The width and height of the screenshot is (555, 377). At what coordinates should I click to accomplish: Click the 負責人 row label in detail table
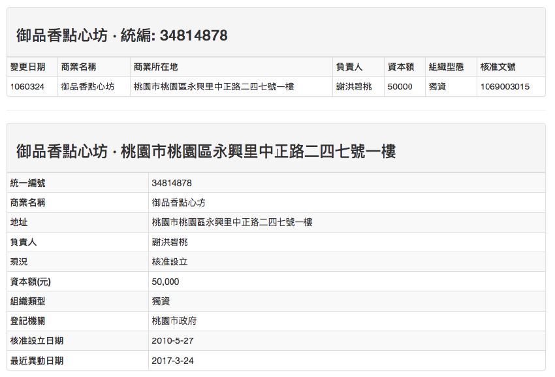pyautogui.click(x=24, y=242)
